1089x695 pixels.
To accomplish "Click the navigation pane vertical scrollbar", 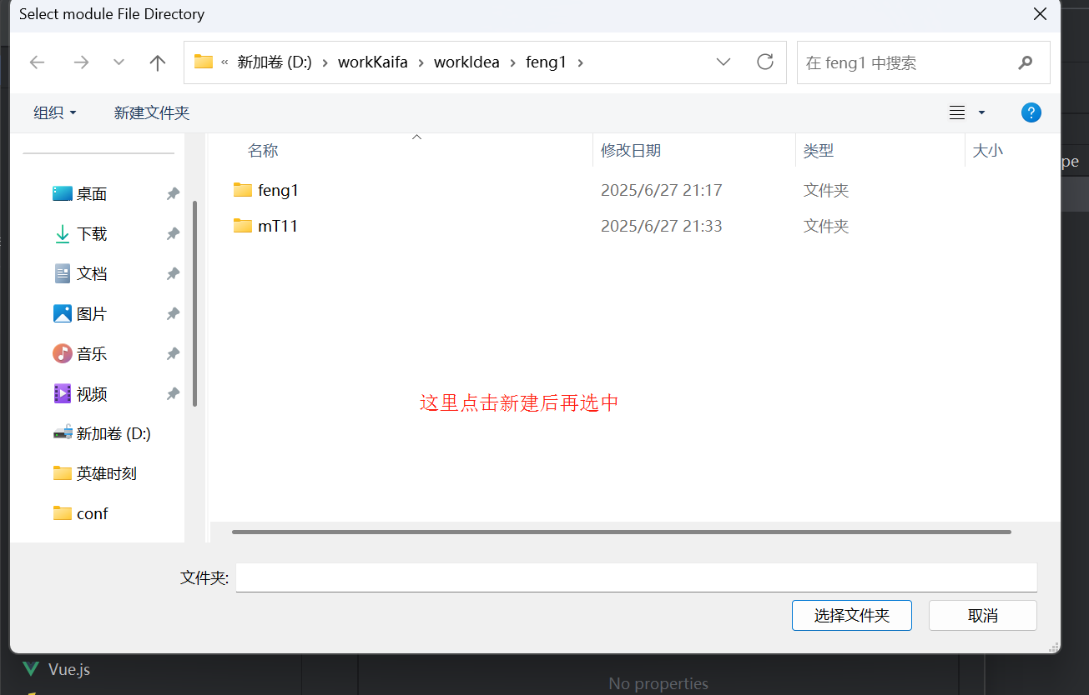I will click(194, 303).
